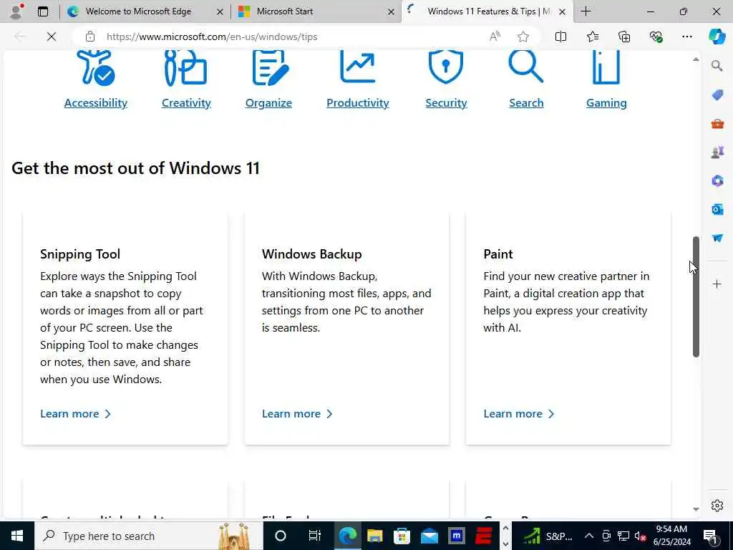Close the Welcome to Microsoft Edge tab
Viewport: 733px width, 550px height.
point(220,11)
